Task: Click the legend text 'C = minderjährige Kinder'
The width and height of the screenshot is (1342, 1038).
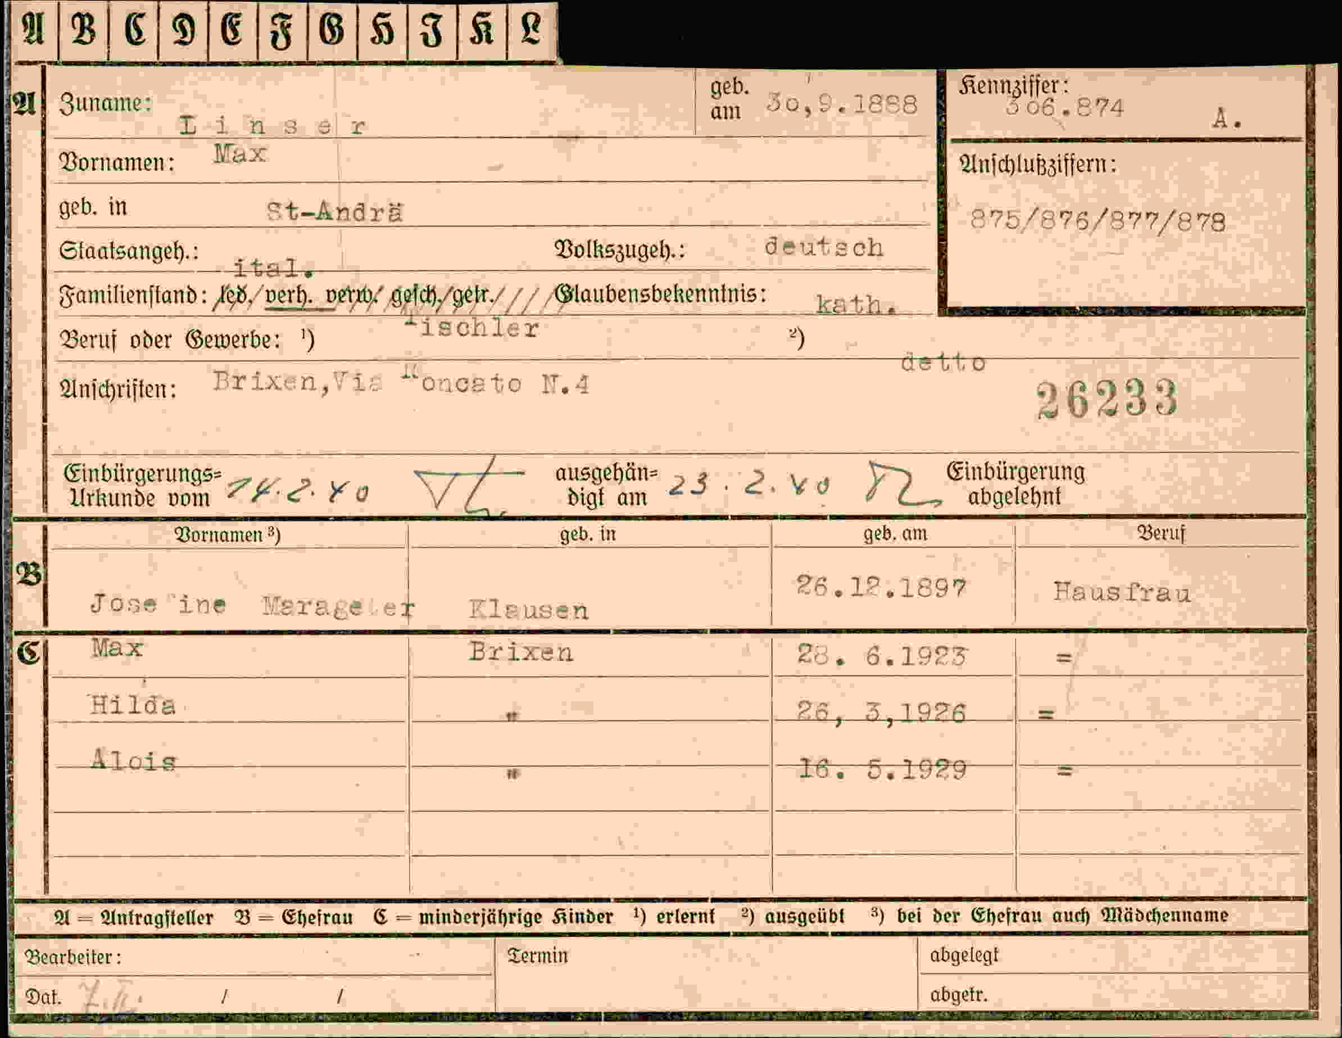Action: (x=493, y=917)
